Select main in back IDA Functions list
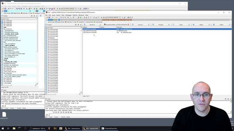Image resolution: width=234 pixels, height=131 pixels. coord(5,27)
